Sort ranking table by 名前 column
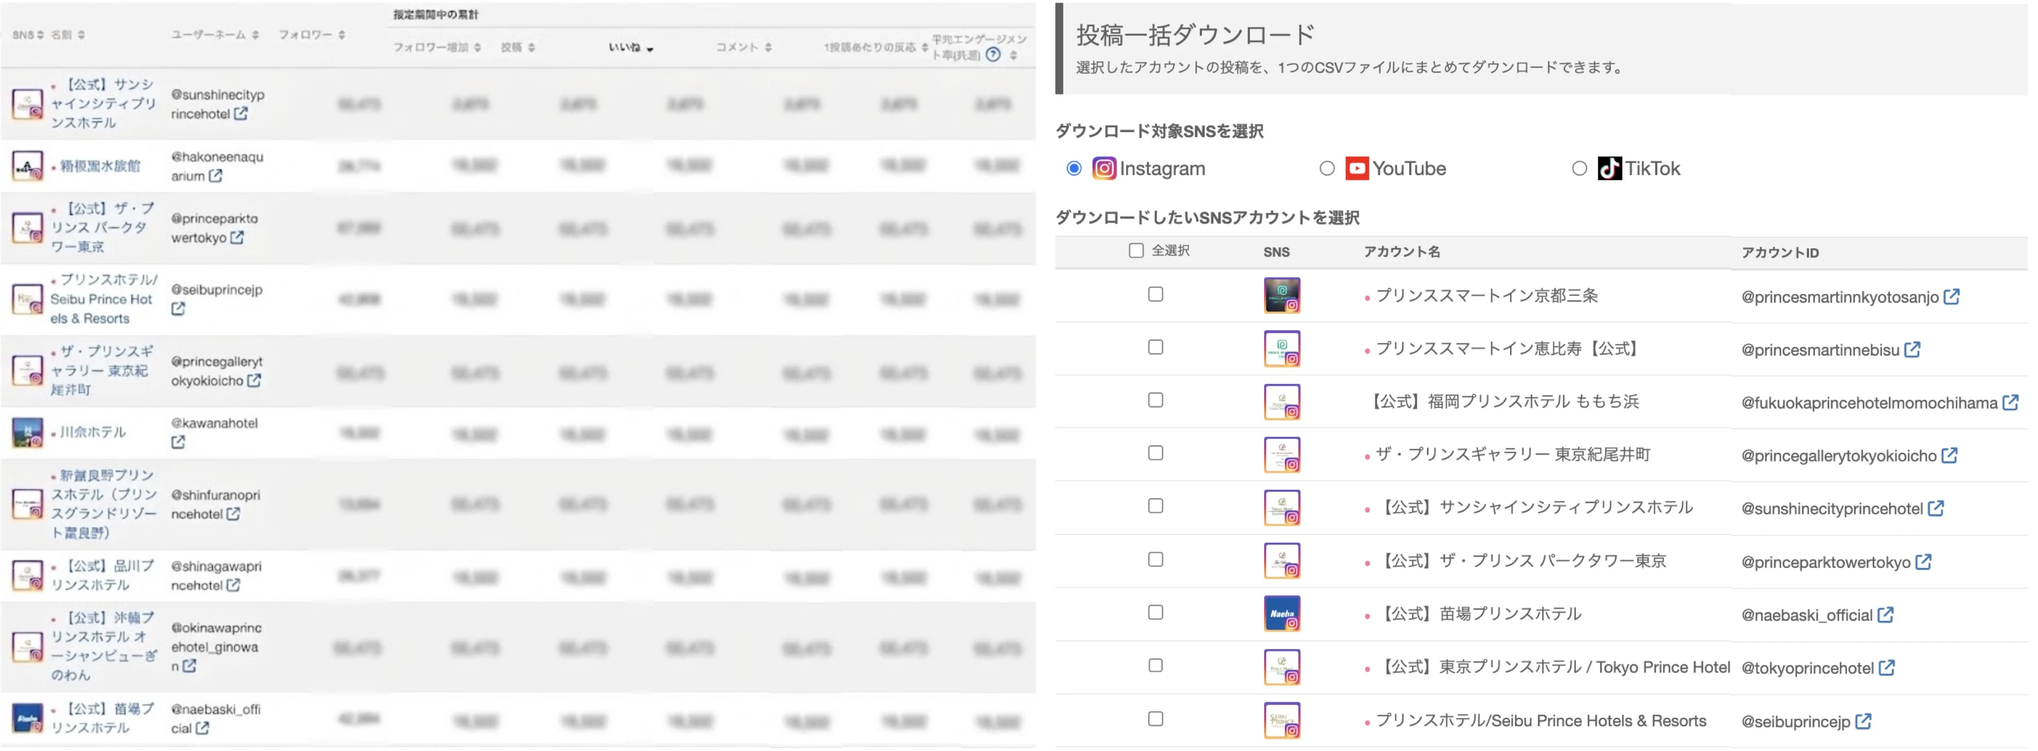This screenshot has width=2038, height=751. click(68, 35)
